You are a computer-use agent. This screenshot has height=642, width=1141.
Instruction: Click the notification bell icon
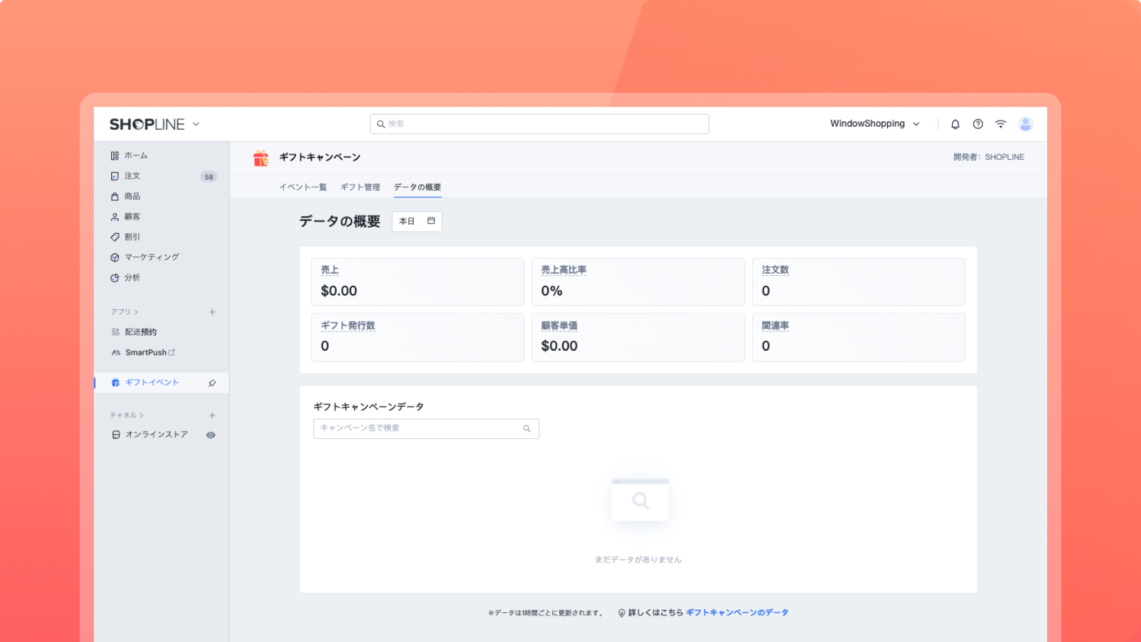[955, 124]
